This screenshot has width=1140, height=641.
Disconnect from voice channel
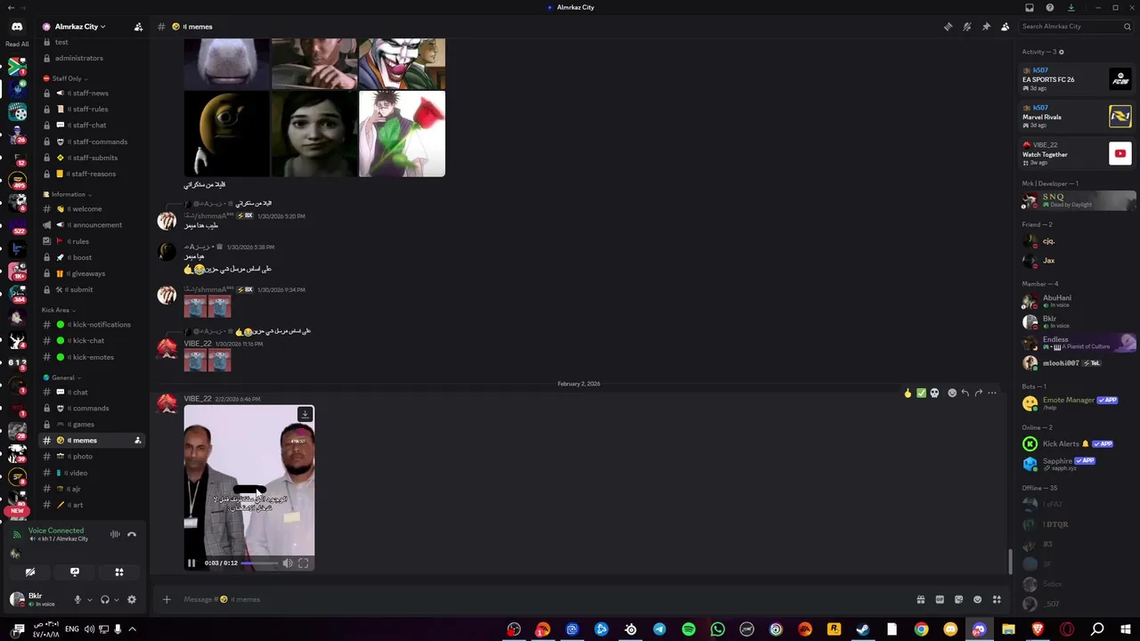132,534
